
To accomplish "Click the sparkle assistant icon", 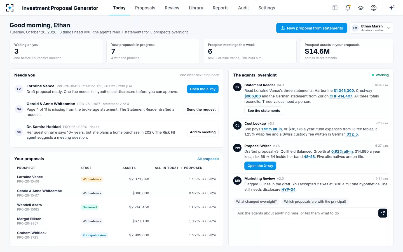I will 392,8.
